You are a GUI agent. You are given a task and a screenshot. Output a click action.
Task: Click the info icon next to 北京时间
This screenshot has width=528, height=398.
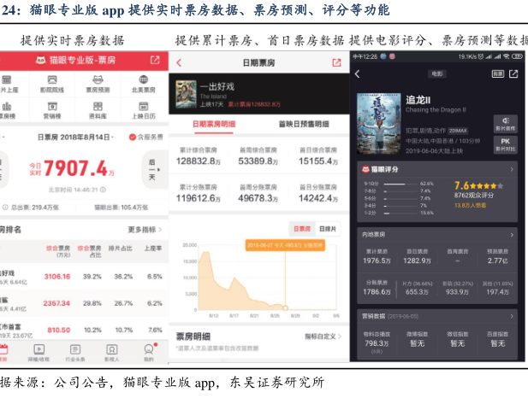103,190
